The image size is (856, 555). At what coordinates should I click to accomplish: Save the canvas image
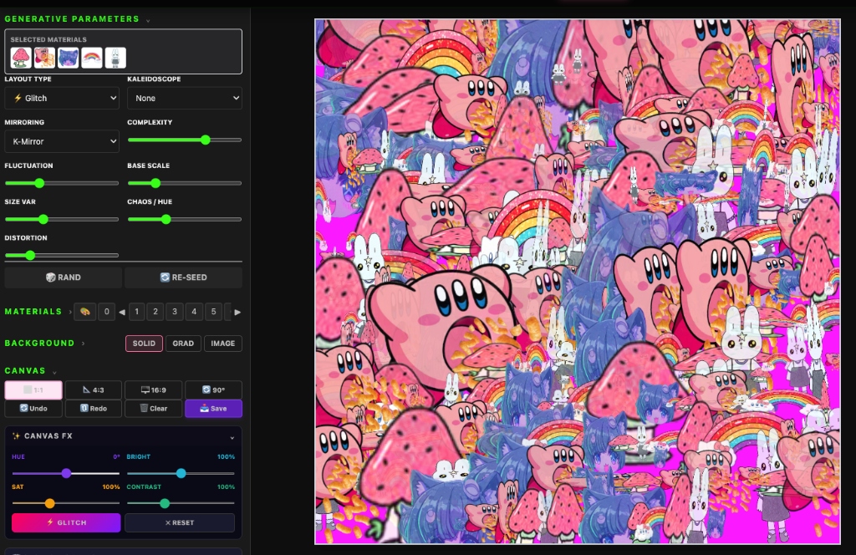[213, 409]
